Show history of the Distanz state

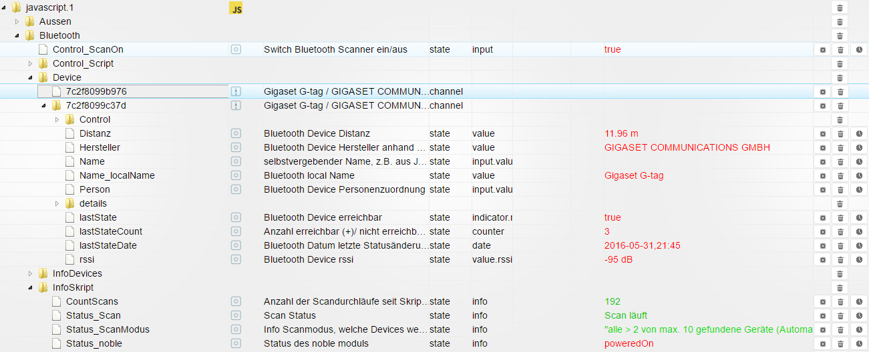859,133
